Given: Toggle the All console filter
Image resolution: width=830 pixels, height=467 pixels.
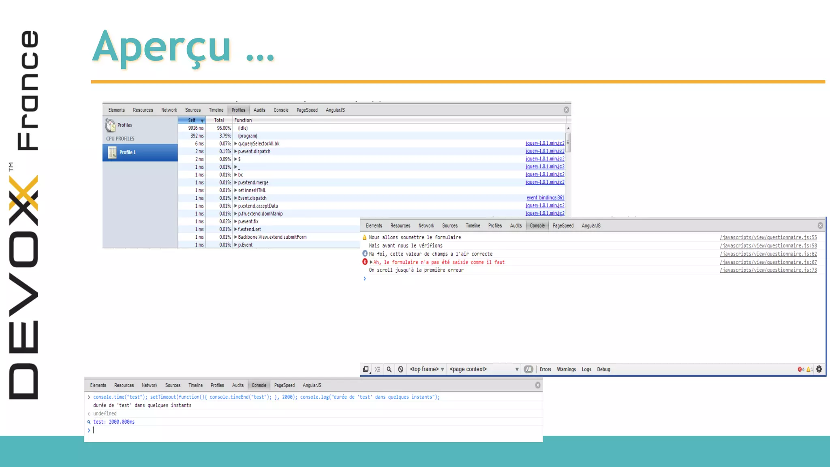Looking at the screenshot, I should click(x=528, y=369).
